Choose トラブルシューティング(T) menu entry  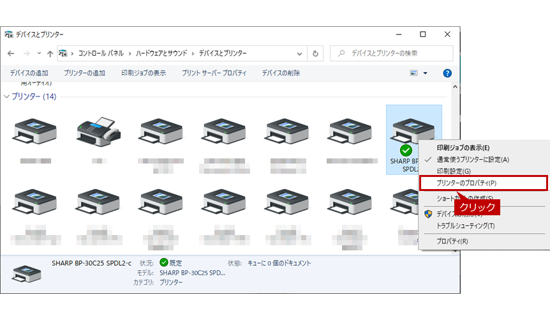[466, 226]
